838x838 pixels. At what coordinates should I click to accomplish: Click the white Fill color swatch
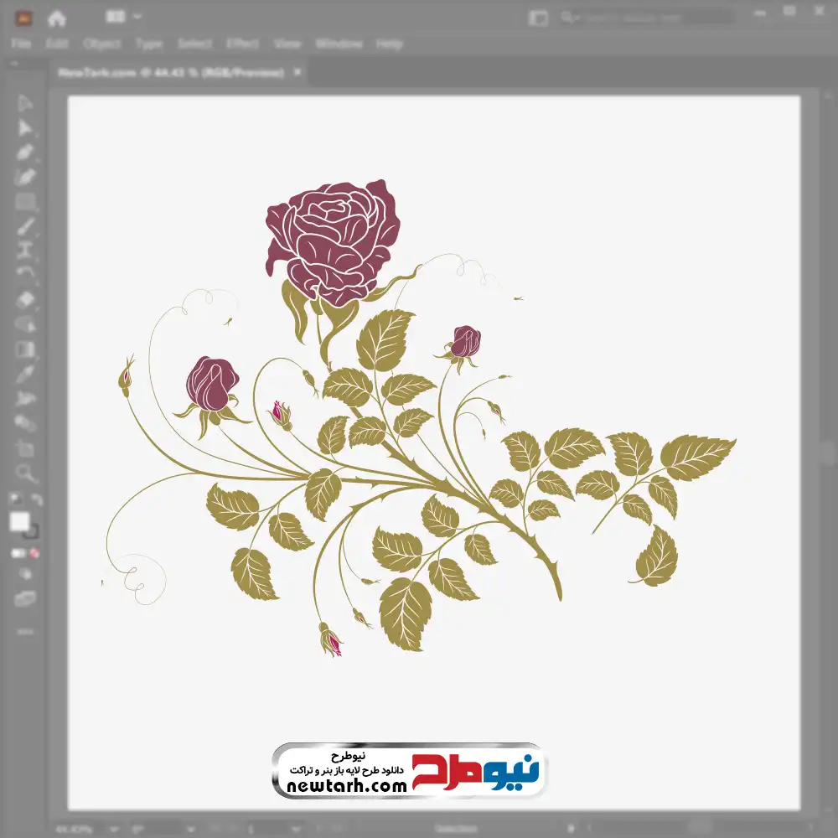pyautogui.click(x=20, y=522)
